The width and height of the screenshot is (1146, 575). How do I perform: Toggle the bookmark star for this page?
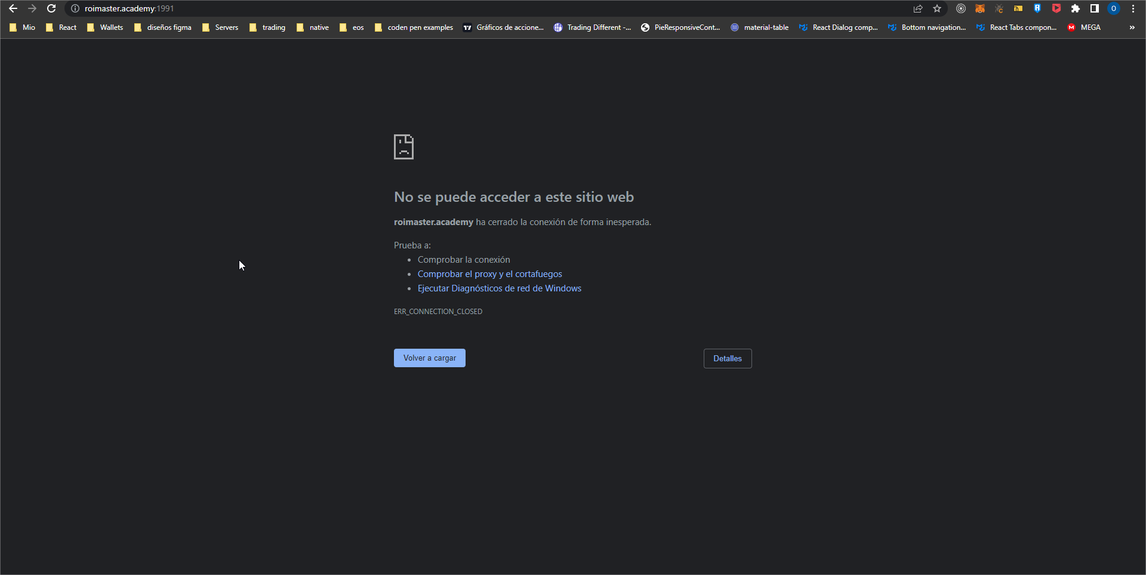point(936,8)
